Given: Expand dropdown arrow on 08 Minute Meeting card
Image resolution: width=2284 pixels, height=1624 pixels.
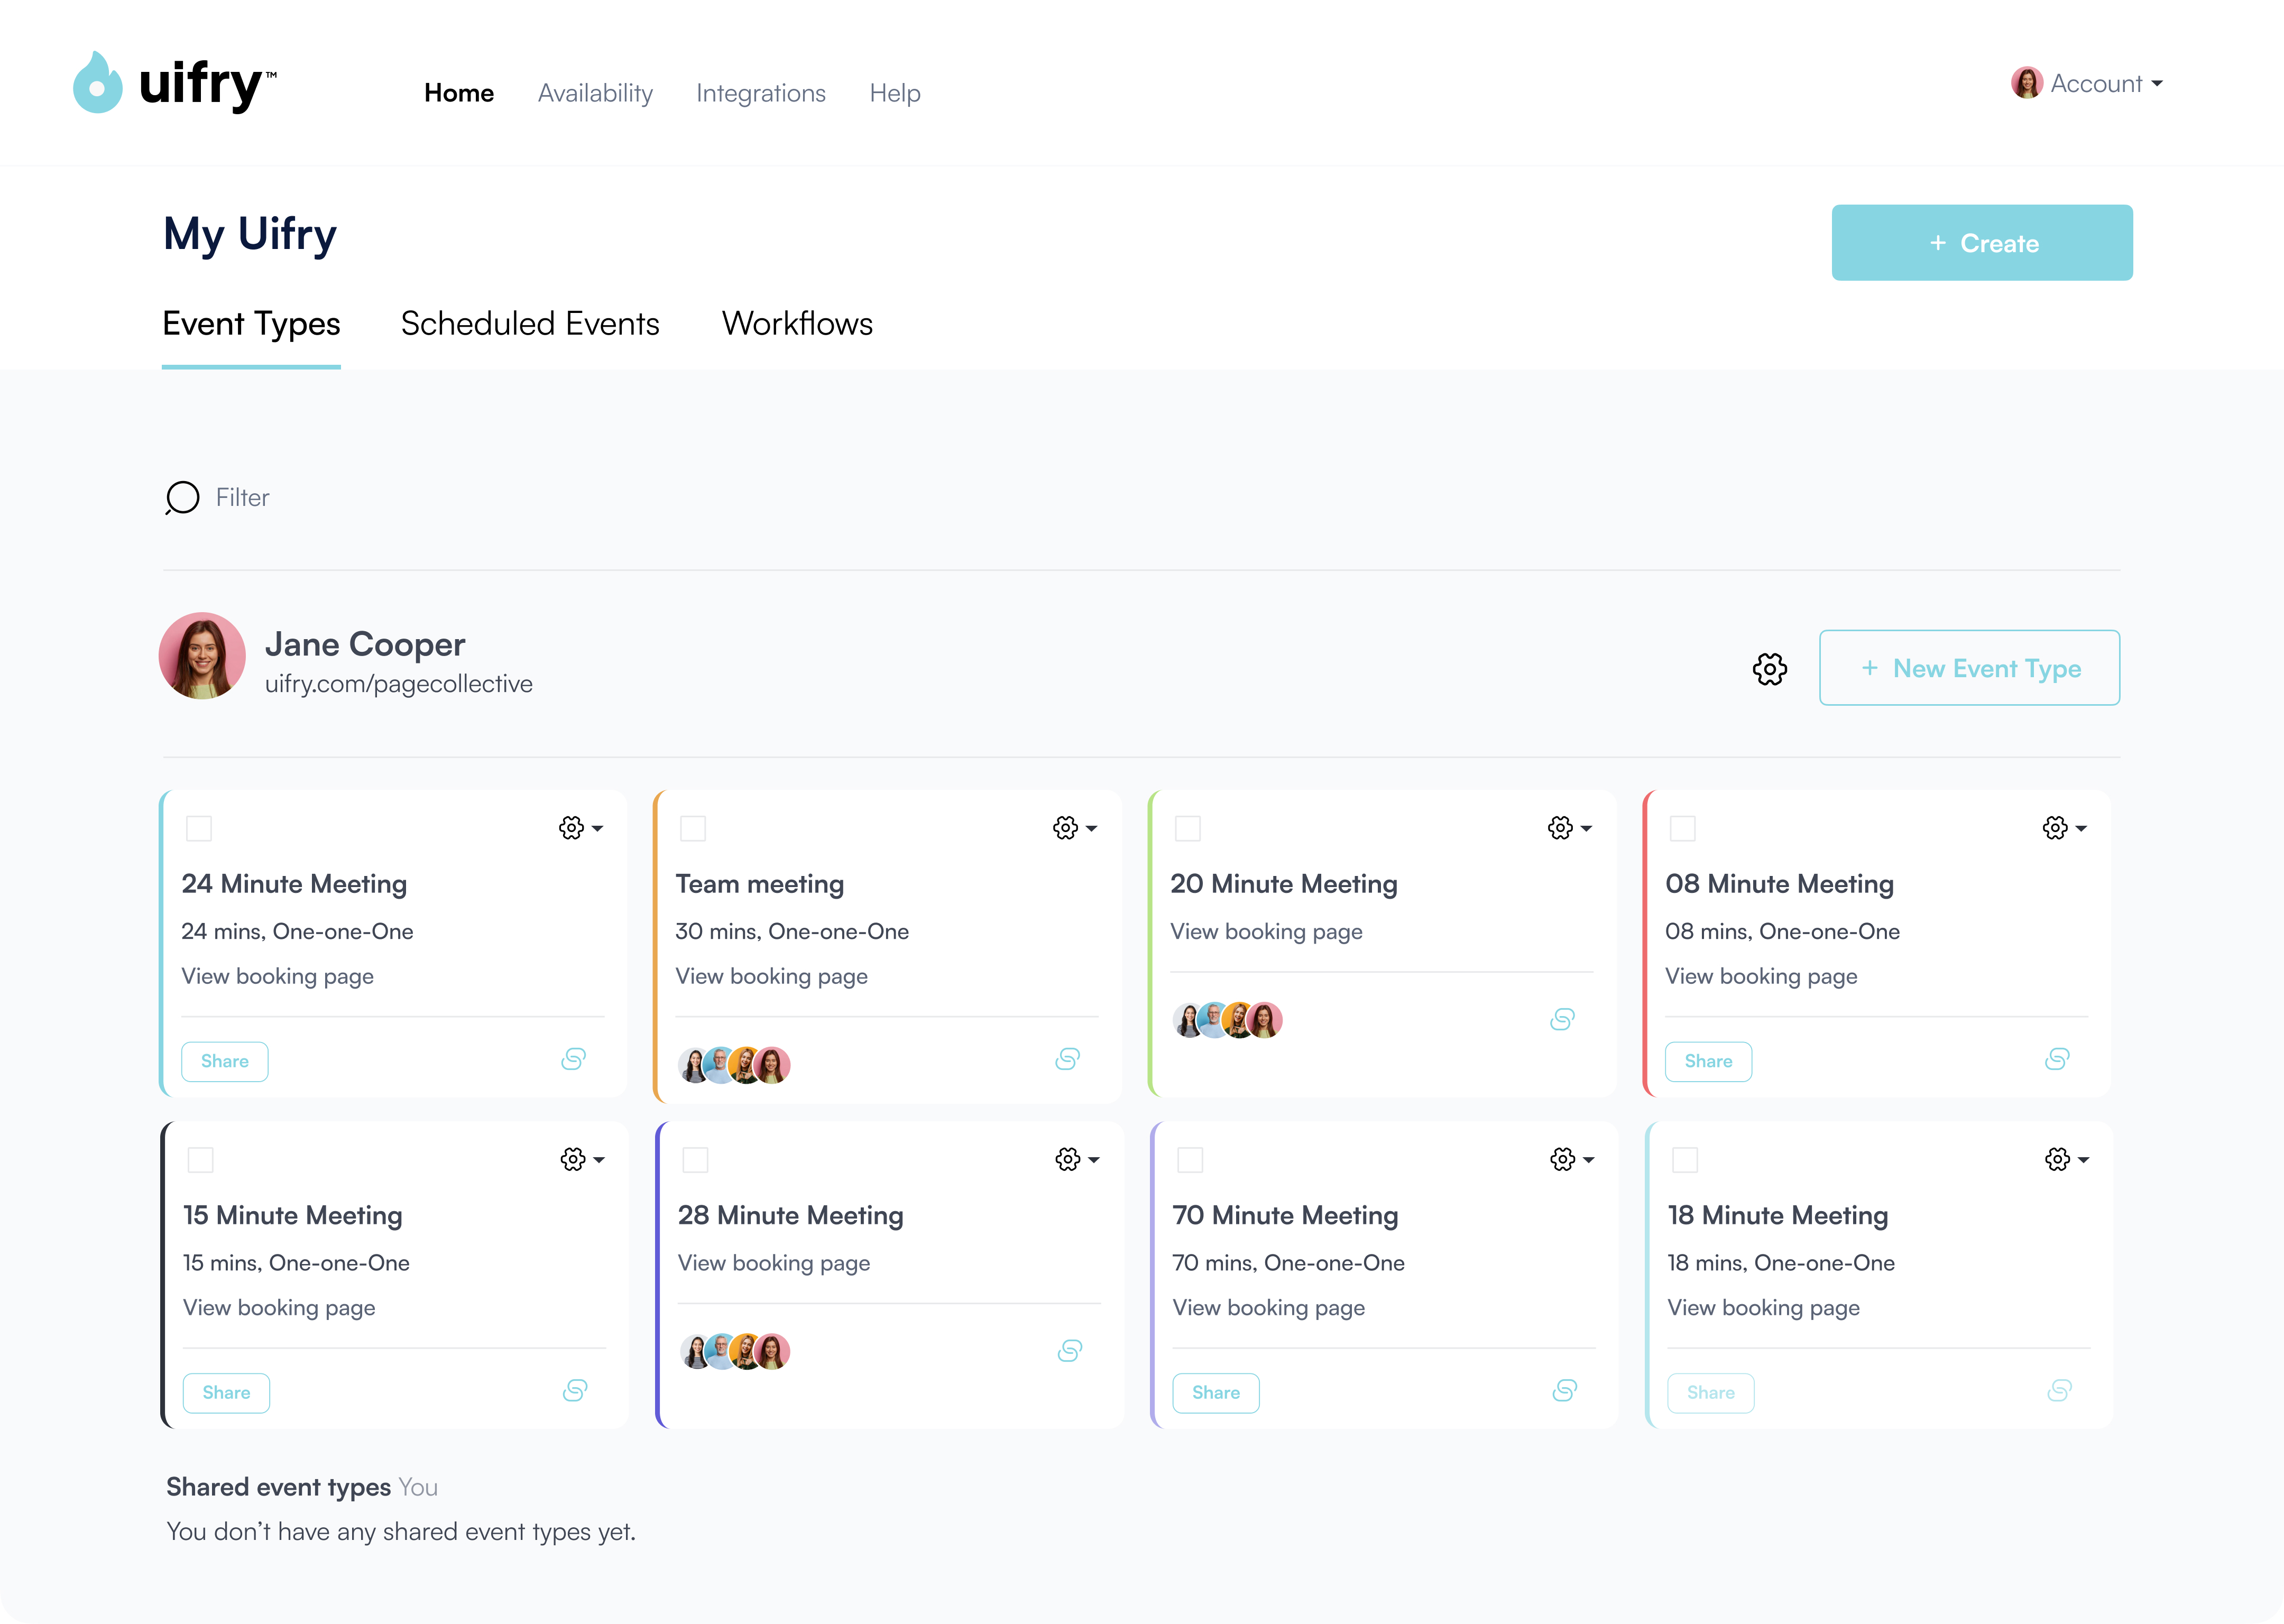Looking at the screenshot, I should tap(2081, 829).
